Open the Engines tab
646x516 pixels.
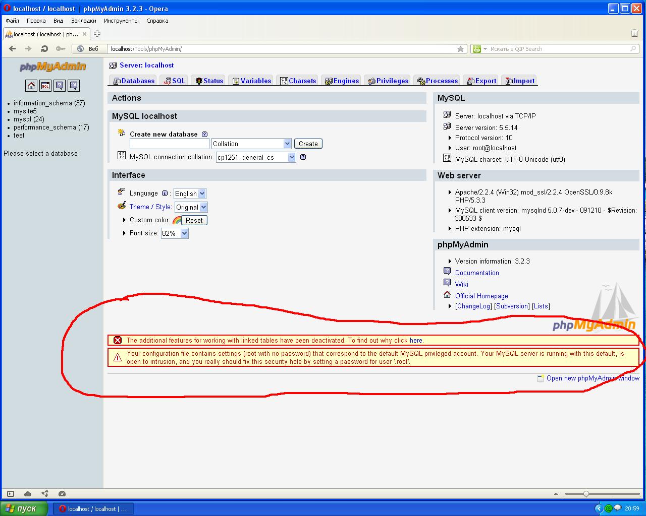tap(342, 81)
